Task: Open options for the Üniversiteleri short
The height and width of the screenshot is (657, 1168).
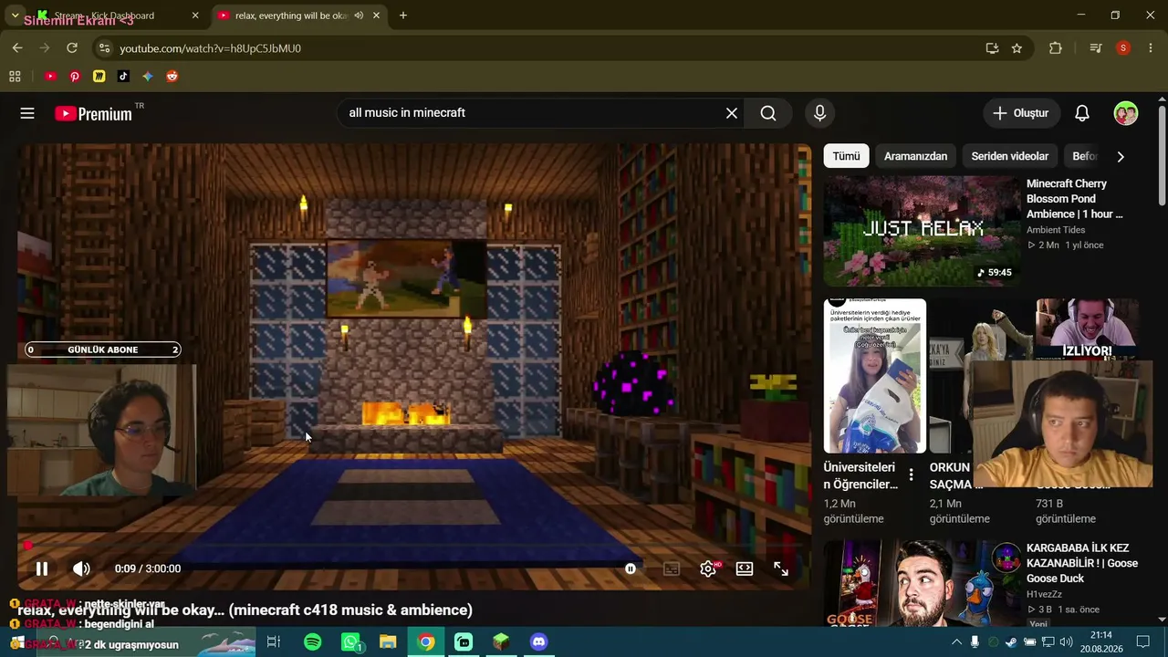Action: pos(911,475)
